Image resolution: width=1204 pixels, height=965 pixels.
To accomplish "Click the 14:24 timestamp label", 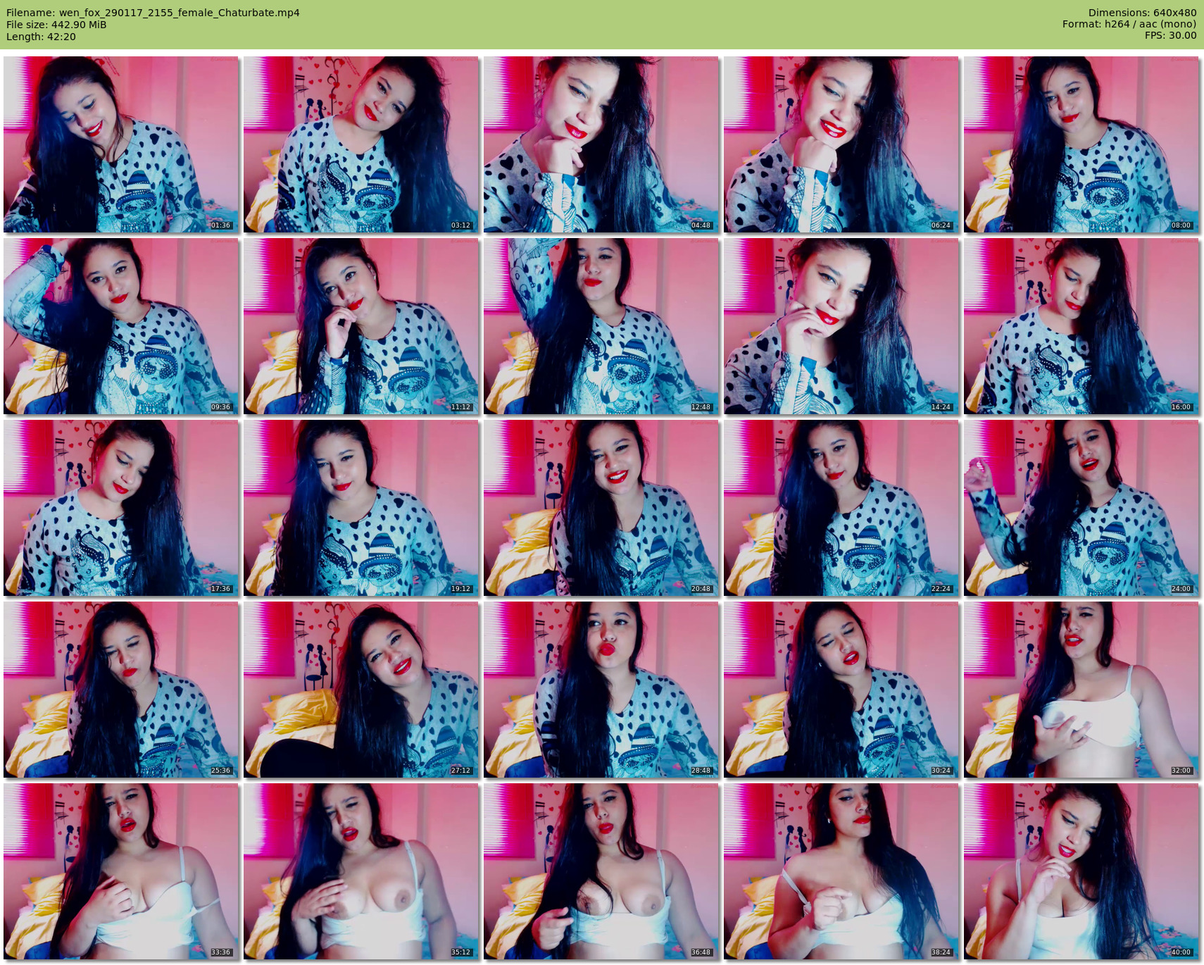I will [941, 407].
